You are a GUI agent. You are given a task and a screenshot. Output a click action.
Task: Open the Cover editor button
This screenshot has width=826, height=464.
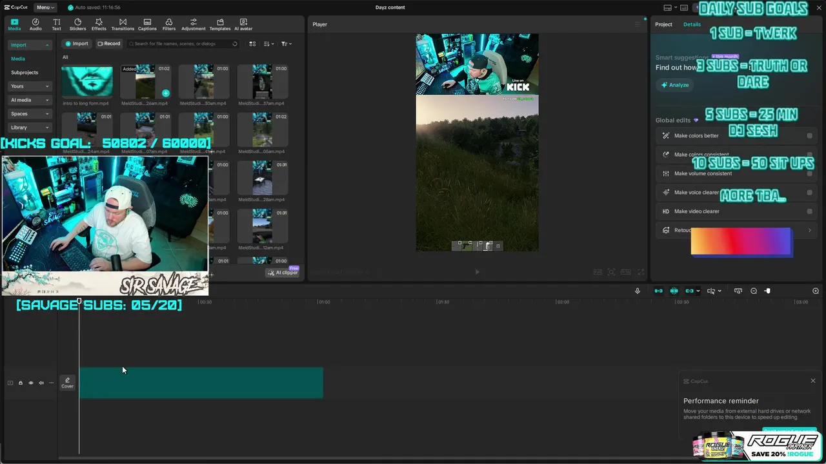pyautogui.click(x=67, y=383)
